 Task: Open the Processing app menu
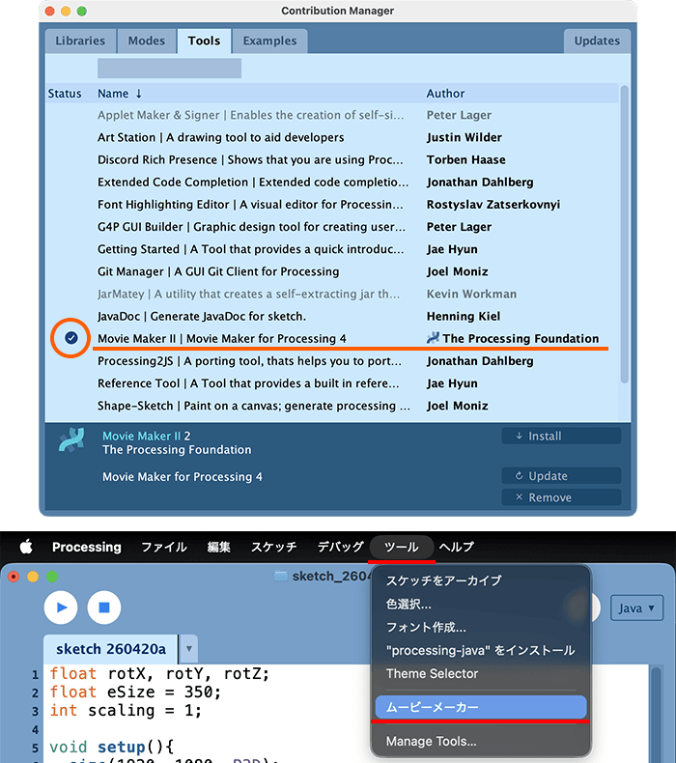87,547
